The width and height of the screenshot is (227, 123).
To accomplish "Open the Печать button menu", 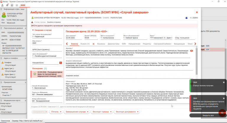I will tap(56, 112).
